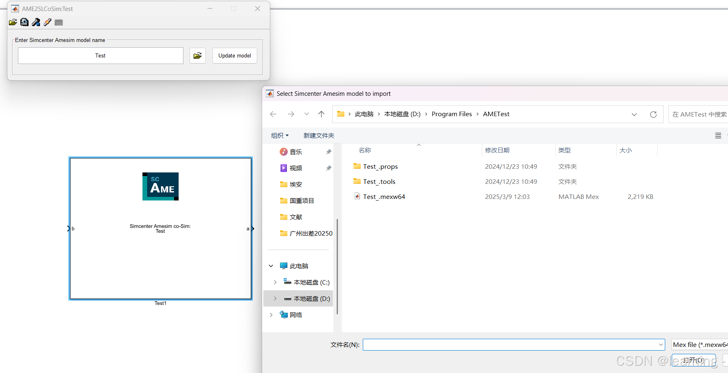Screen dimensions: 728x373
Task: Unpin 音乐 using its pin icon
Action: pos(329,152)
